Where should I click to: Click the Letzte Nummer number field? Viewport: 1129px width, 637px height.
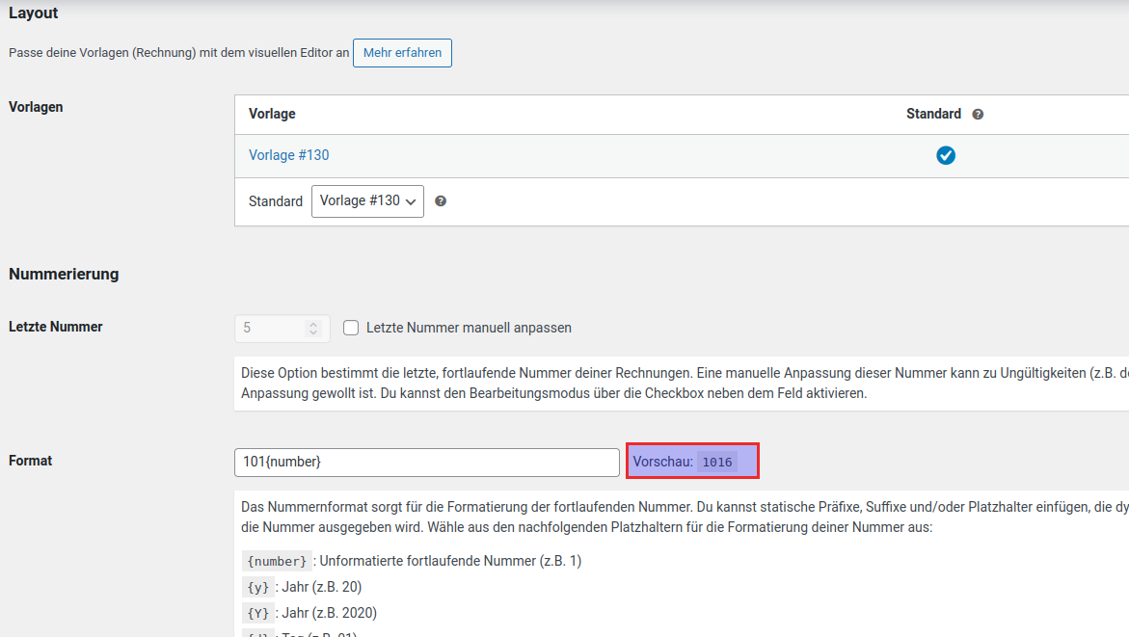[270, 329]
